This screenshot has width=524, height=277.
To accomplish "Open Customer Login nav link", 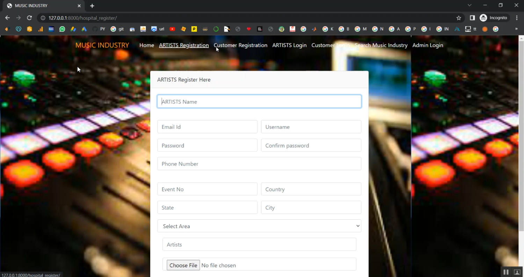I will (x=330, y=45).
